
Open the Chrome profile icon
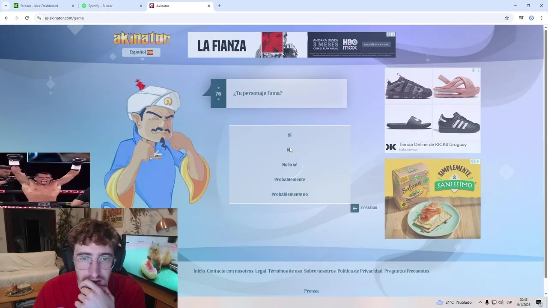coord(531,18)
